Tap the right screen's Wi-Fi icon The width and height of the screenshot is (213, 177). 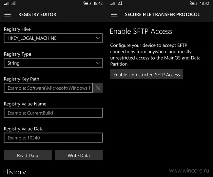tap(120, 3)
